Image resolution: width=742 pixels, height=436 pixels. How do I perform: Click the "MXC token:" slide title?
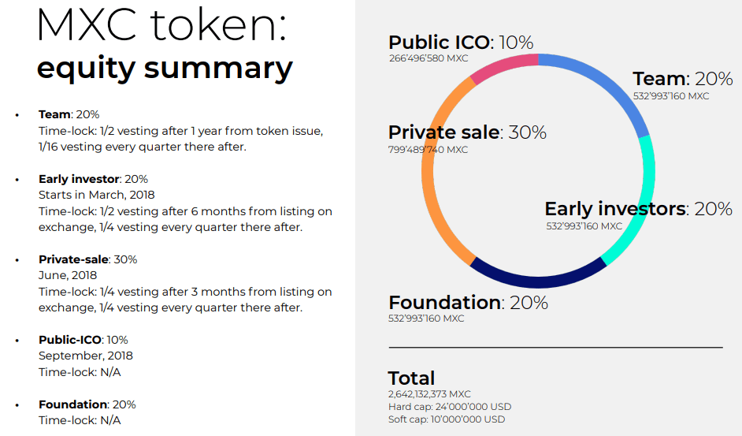click(161, 26)
